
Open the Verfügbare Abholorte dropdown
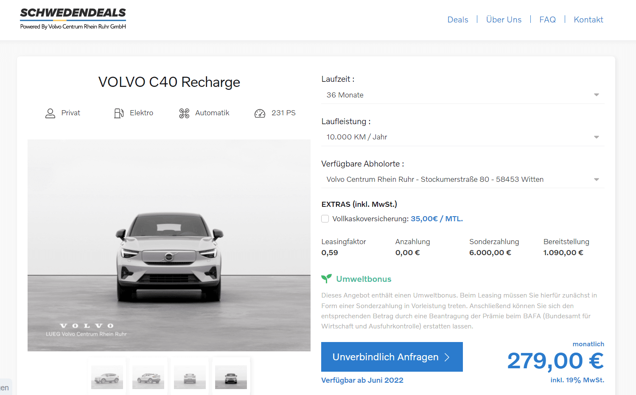pos(462,180)
